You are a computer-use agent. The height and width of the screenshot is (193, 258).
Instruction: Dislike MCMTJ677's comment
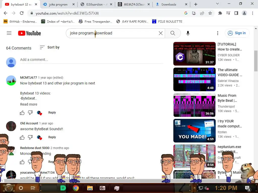(x=30, y=113)
